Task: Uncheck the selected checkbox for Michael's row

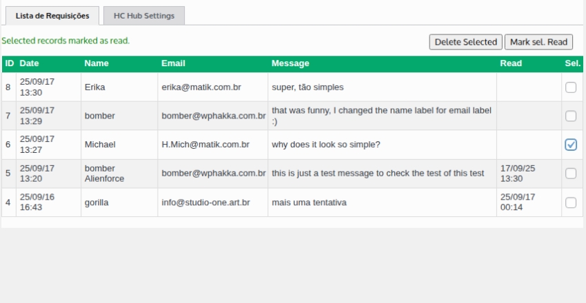Action: 571,145
